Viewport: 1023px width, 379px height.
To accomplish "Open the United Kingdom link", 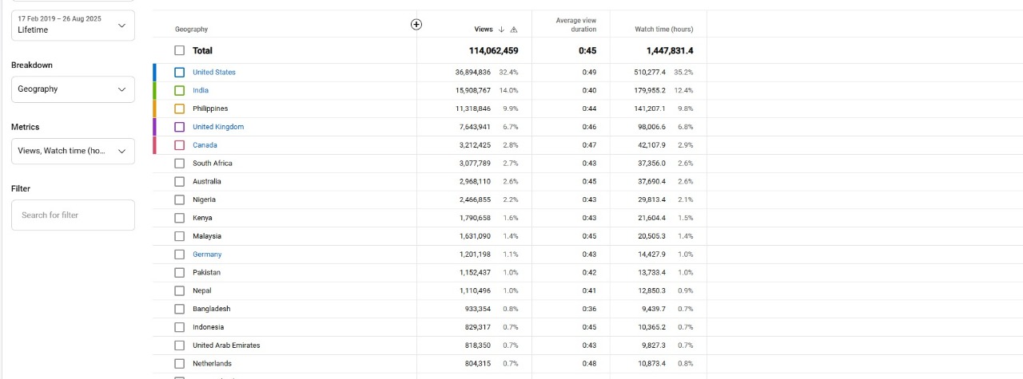I will tap(218, 127).
